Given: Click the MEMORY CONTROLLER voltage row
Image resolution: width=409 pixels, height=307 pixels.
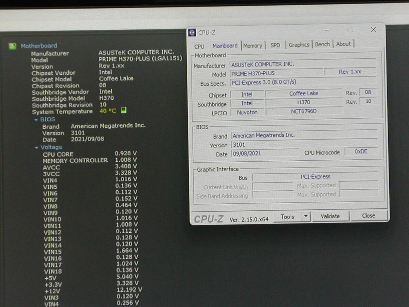Looking at the screenshot, I should point(90,160).
